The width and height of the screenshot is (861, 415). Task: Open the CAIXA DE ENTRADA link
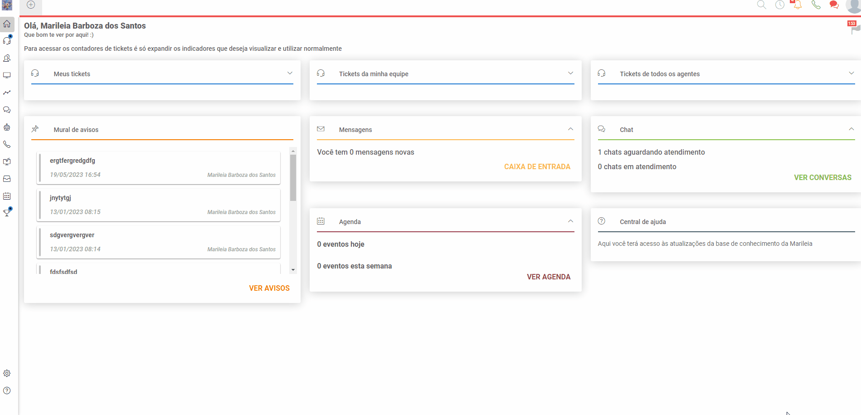537,166
